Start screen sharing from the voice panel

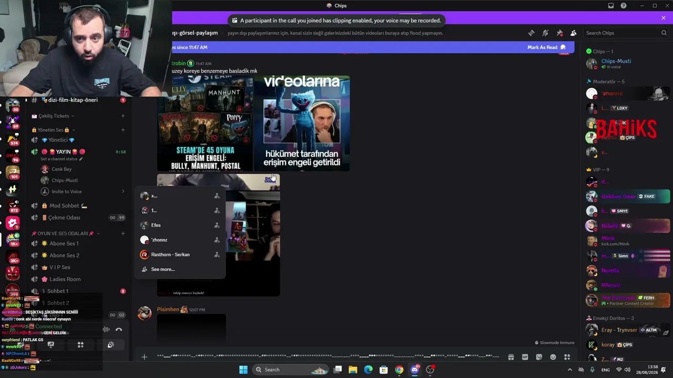(51, 345)
